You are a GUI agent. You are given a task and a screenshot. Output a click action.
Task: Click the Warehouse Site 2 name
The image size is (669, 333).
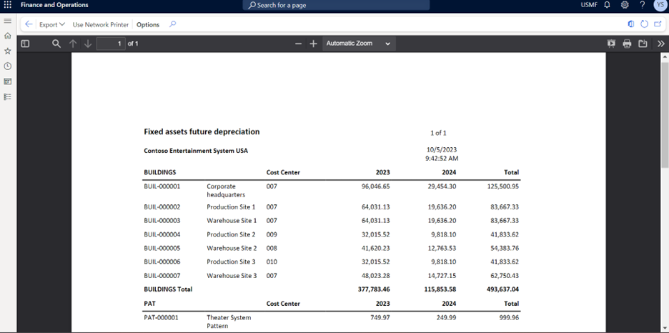(x=232, y=248)
